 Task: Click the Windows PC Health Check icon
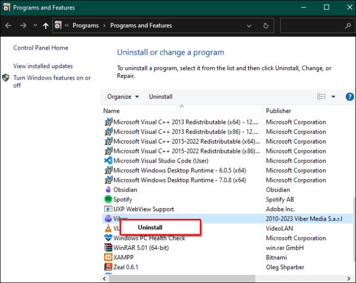108,238
